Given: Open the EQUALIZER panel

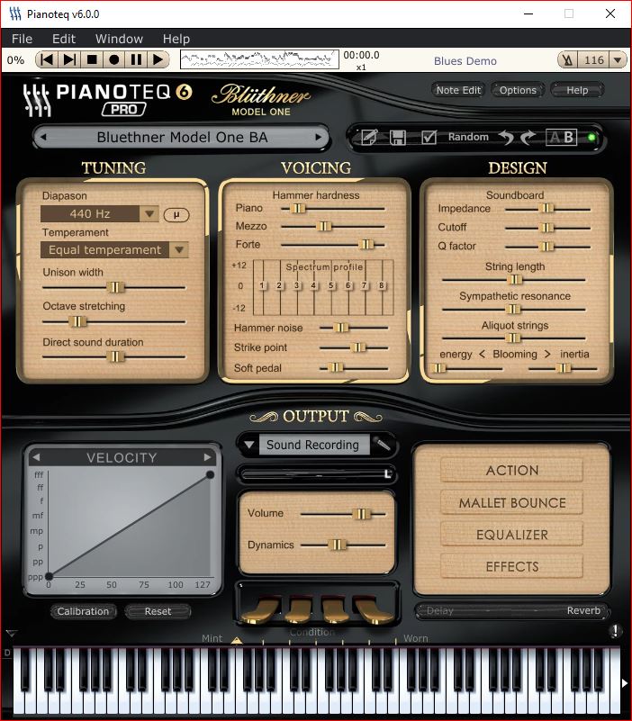Looking at the screenshot, I should [512, 535].
